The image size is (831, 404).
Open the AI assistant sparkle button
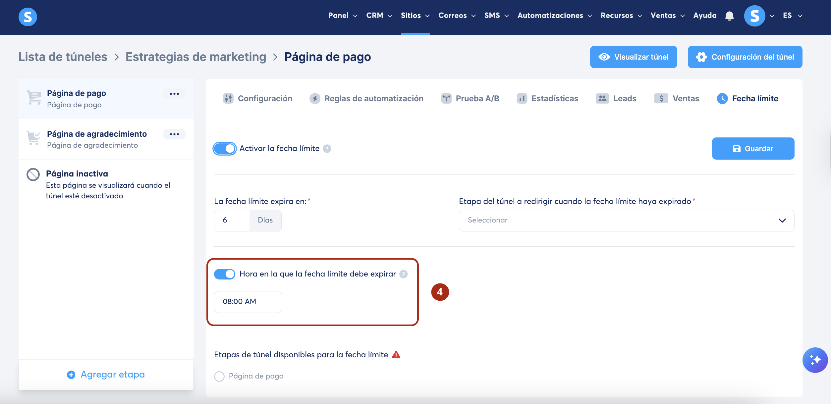[x=815, y=360]
